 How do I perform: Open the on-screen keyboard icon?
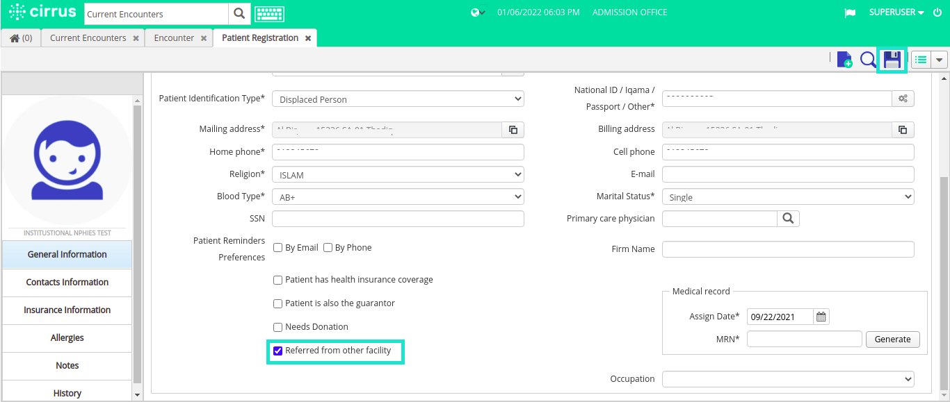tap(270, 13)
